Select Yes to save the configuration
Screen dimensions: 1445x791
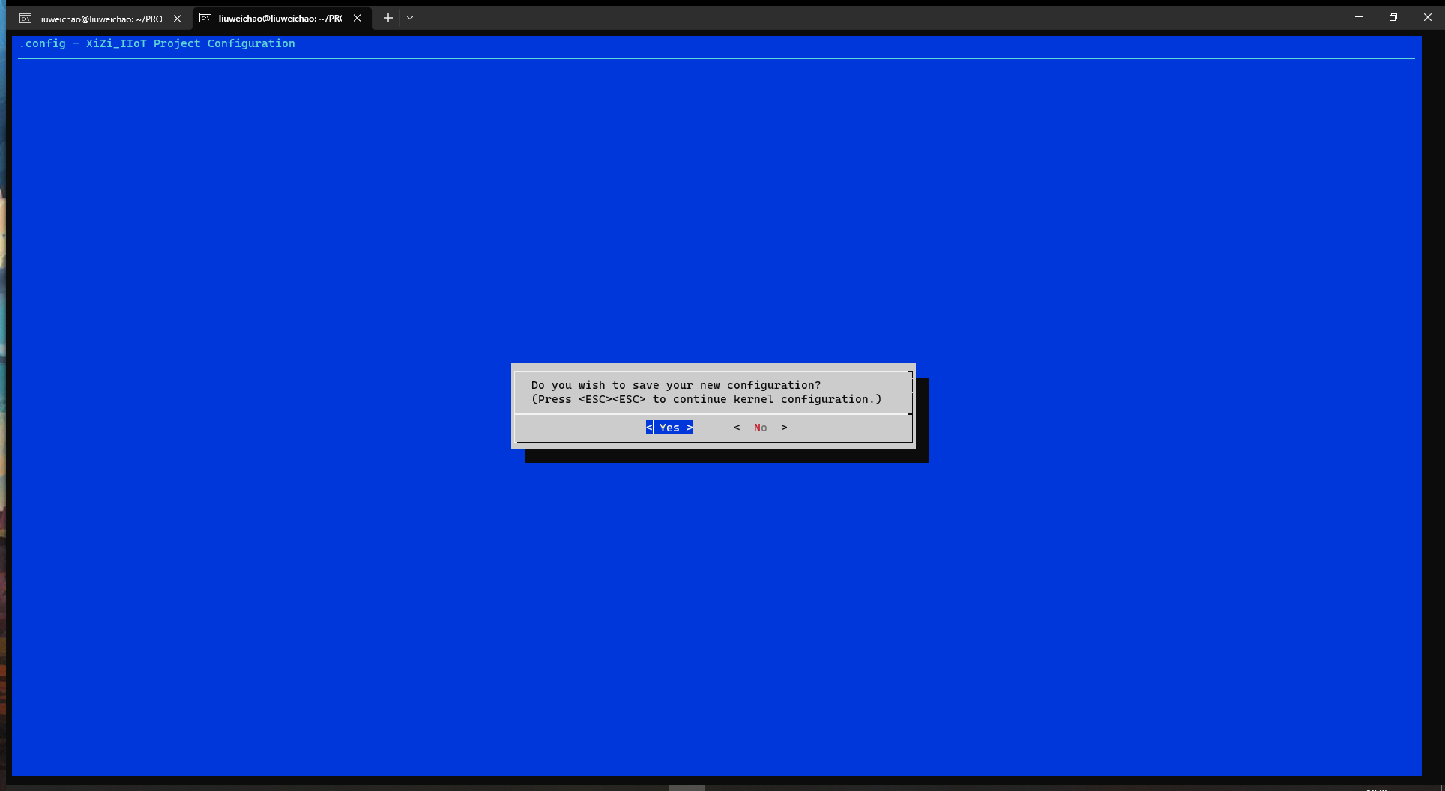click(669, 428)
